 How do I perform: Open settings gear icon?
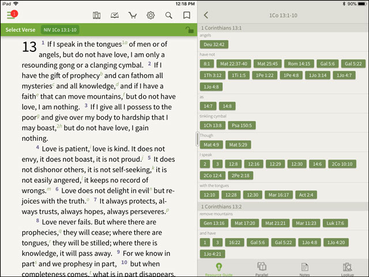pyautogui.click(x=150, y=16)
